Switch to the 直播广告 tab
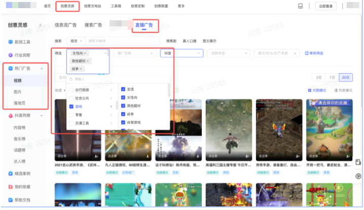 coord(144,25)
